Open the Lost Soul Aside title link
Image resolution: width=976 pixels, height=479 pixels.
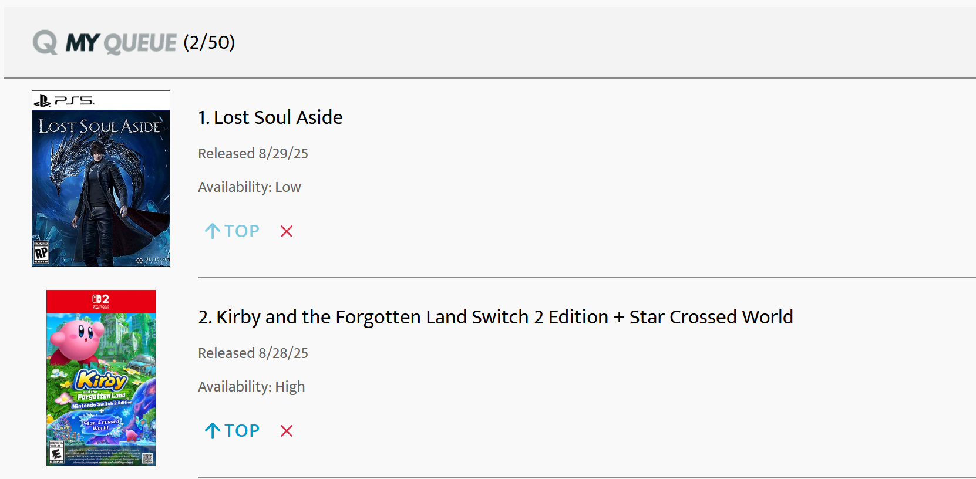pos(278,117)
